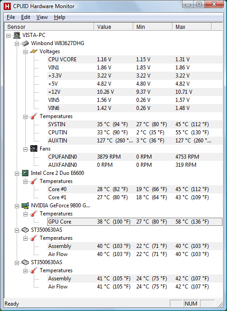Click the 10.26 V value for +12V
Viewport: 227px width, 311px height.
point(105,92)
